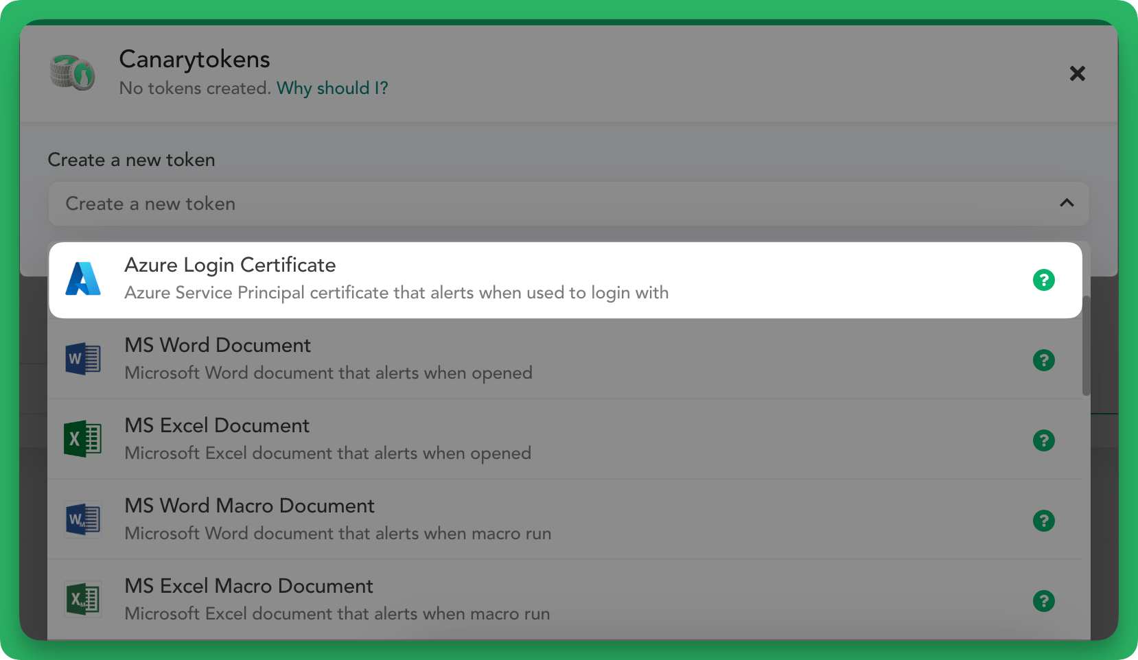Click the Canarytokens coin logo
Screen dimensions: 1138x660
tap(72, 73)
